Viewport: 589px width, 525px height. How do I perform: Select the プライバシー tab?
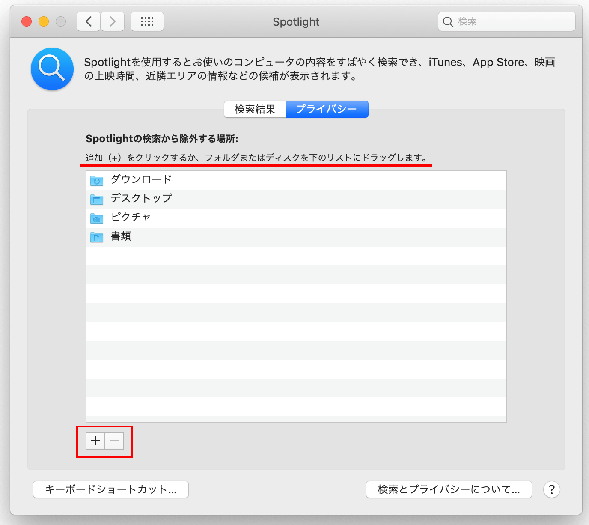(x=327, y=109)
